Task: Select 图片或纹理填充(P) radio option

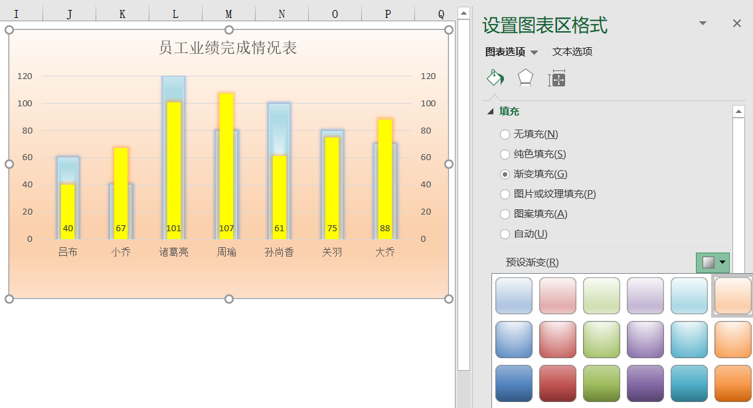Action: [505, 194]
